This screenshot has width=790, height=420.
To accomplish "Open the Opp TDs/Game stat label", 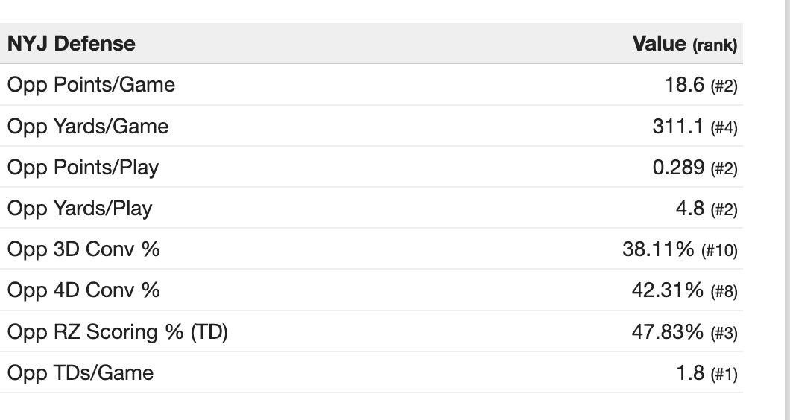I will click(x=80, y=372).
